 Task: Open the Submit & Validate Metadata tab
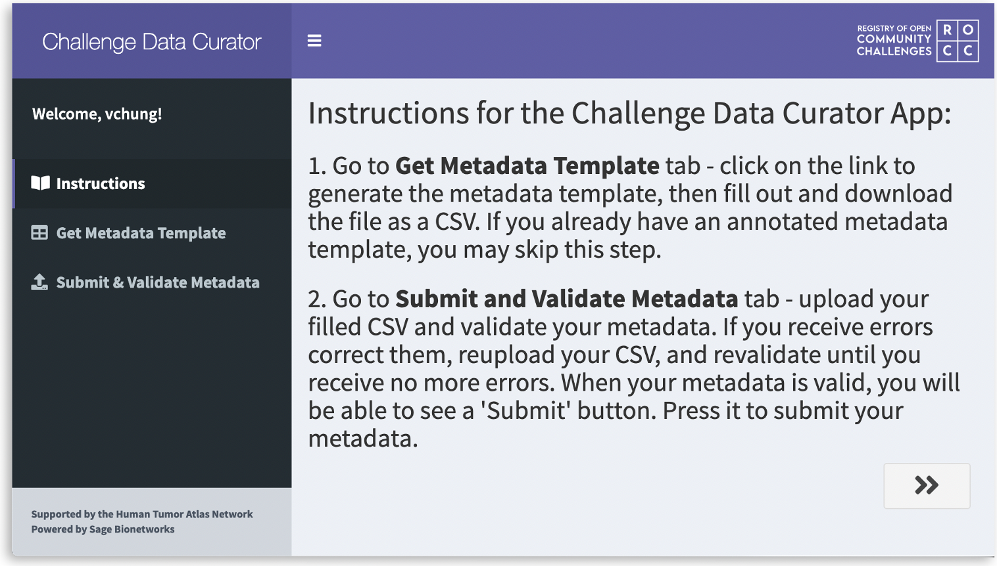tap(158, 282)
